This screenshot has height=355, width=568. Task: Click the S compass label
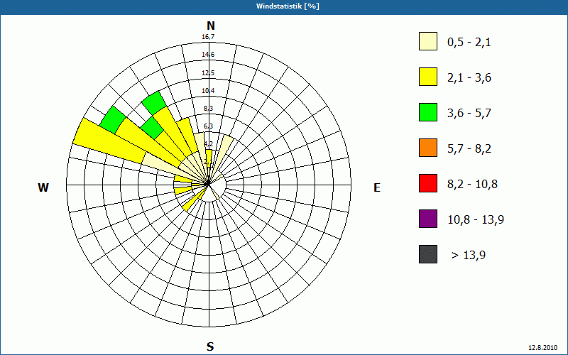[210, 346]
